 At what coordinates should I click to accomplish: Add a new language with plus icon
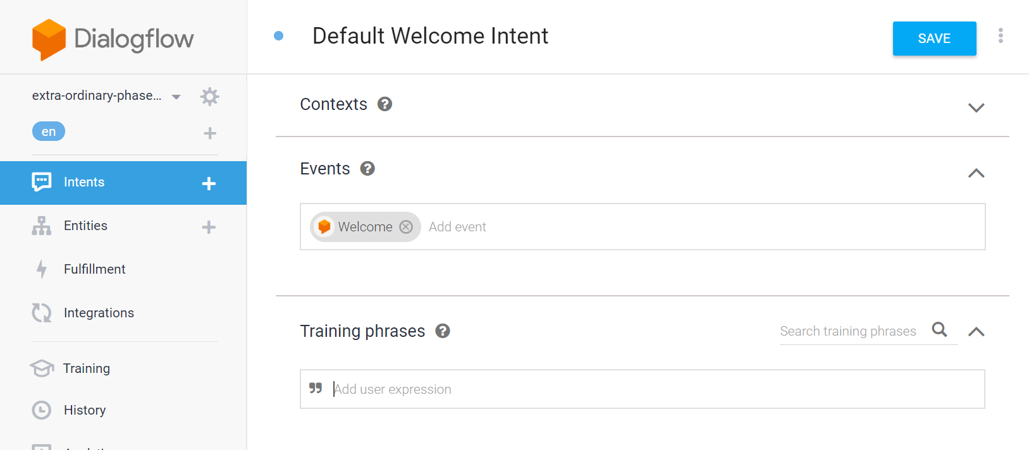pyautogui.click(x=210, y=133)
